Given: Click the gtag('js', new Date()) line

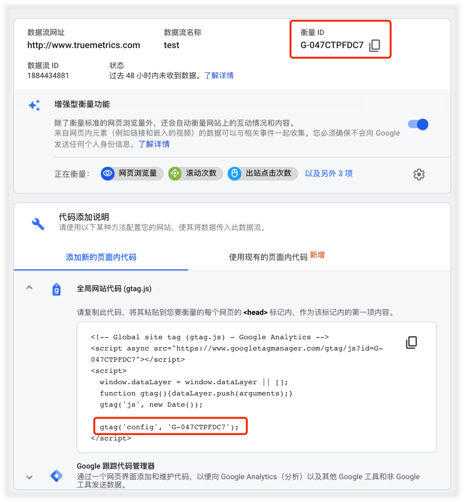Looking at the screenshot, I should click(x=151, y=405).
